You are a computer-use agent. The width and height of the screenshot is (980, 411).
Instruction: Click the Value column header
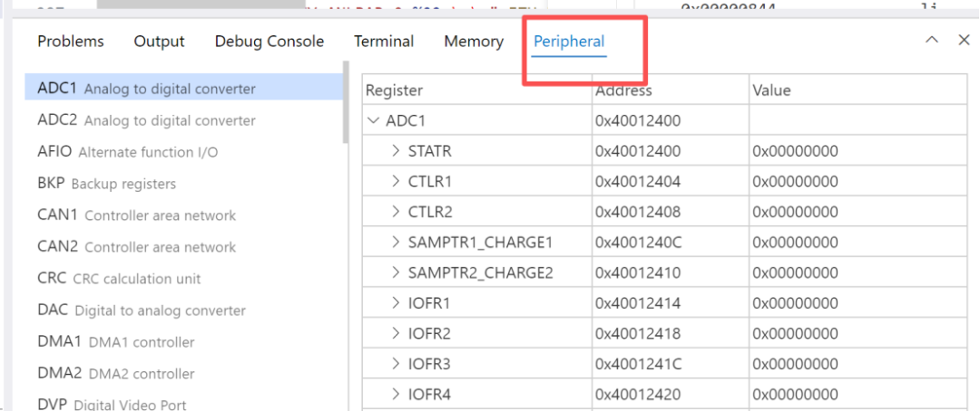[771, 91]
